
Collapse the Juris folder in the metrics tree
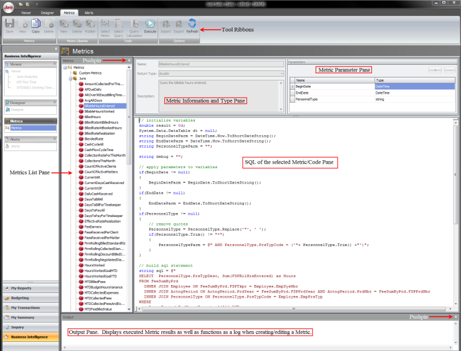click(x=69, y=78)
